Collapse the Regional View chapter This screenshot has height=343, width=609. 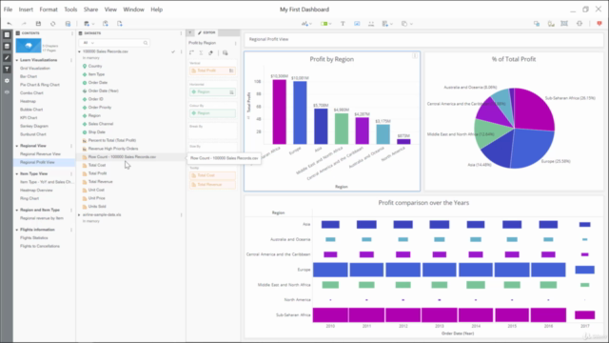17,146
